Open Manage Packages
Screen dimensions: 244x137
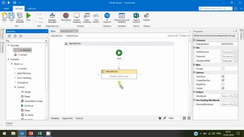point(52,18)
